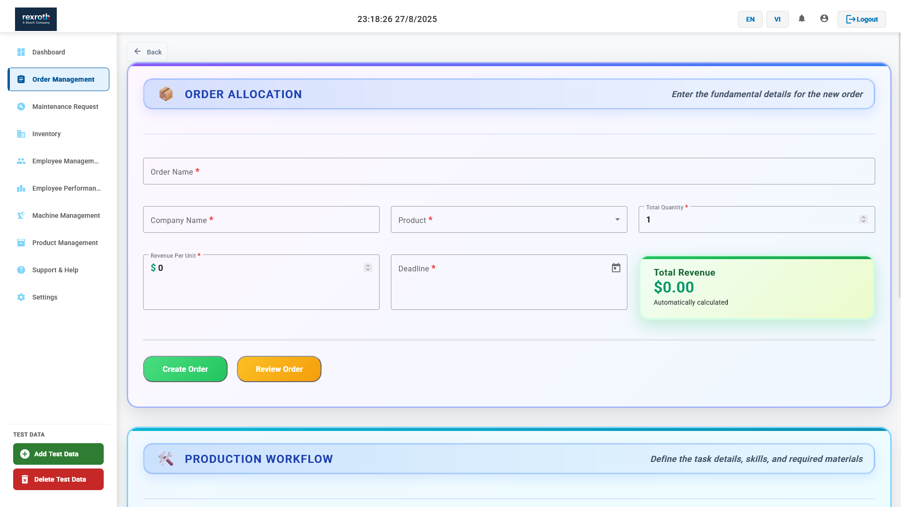Click the Support & Help question icon

[21, 270]
